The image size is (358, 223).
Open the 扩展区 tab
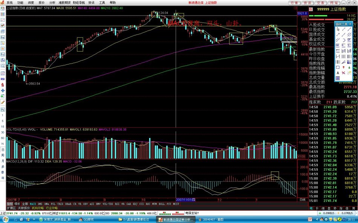[x=11, y=208]
